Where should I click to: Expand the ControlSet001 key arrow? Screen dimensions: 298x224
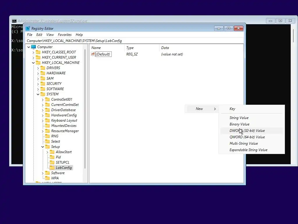(42, 99)
